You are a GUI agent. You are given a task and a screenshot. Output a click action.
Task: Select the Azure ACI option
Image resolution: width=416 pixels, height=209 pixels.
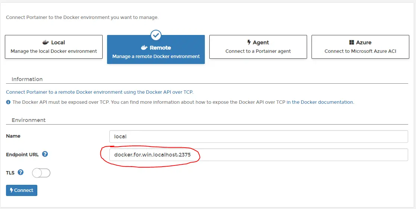coord(360,47)
